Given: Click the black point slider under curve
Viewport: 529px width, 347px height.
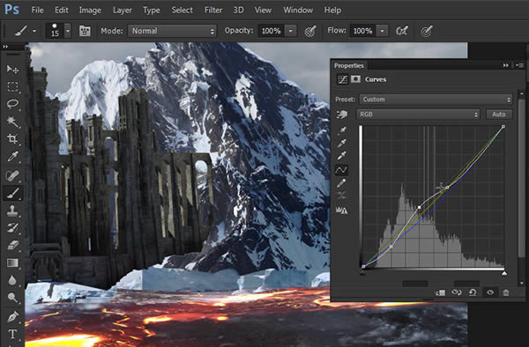Looking at the screenshot, I should tap(362, 273).
